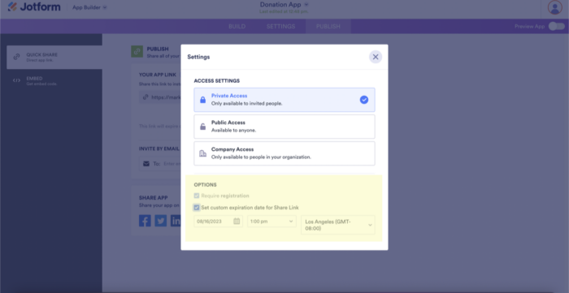Choose the Company Access option
Image resolution: width=569 pixels, height=293 pixels.
284,153
